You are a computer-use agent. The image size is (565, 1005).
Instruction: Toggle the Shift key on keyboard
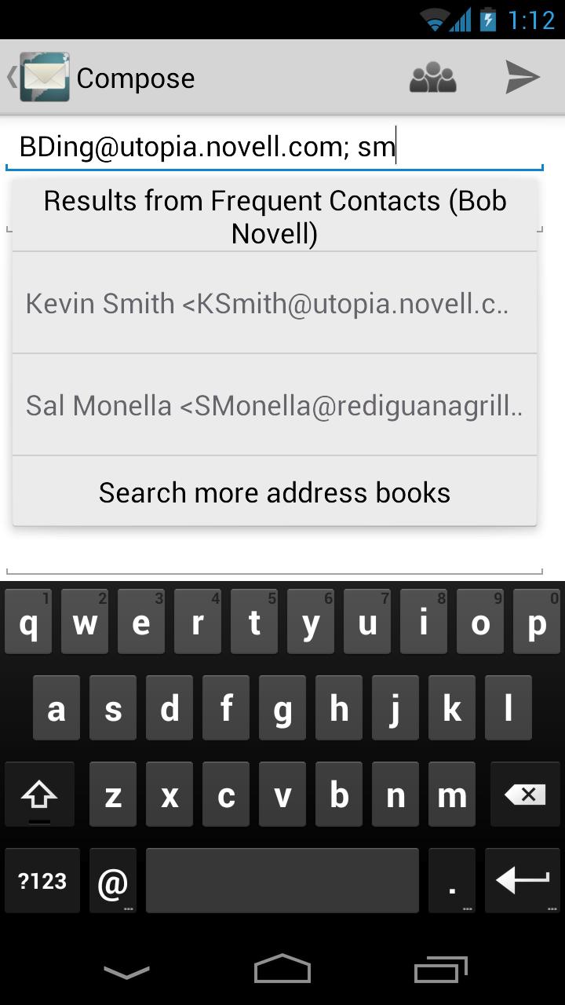click(39, 795)
